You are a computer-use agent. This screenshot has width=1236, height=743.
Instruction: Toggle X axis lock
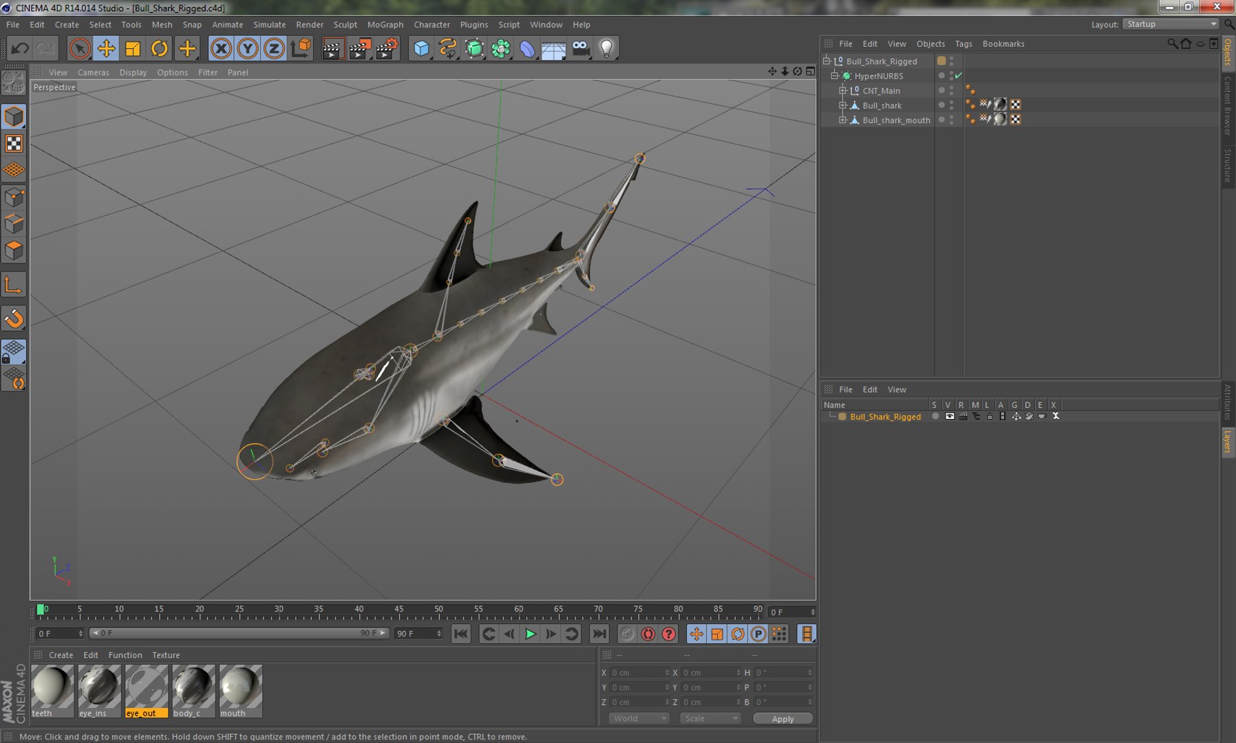pos(221,48)
